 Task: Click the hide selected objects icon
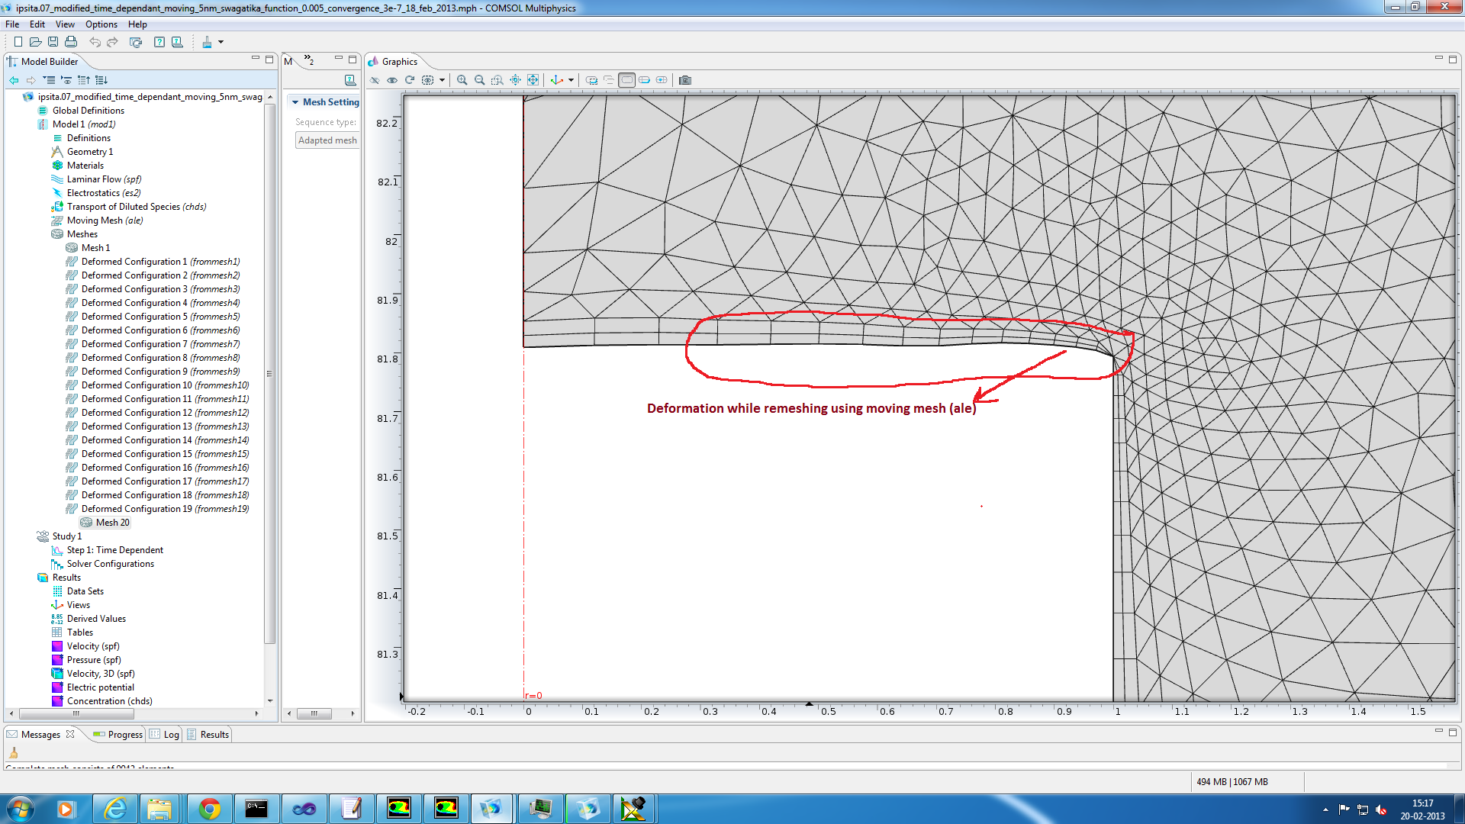374,80
